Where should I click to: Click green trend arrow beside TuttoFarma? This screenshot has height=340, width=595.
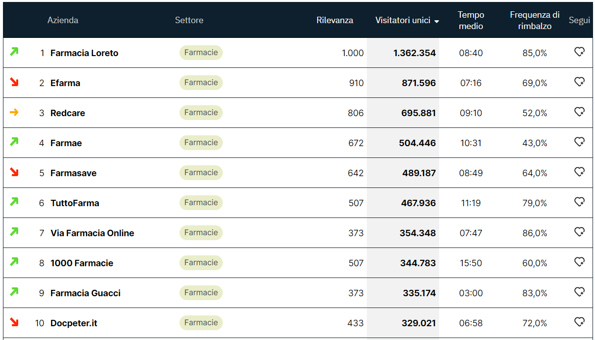click(x=14, y=201)
